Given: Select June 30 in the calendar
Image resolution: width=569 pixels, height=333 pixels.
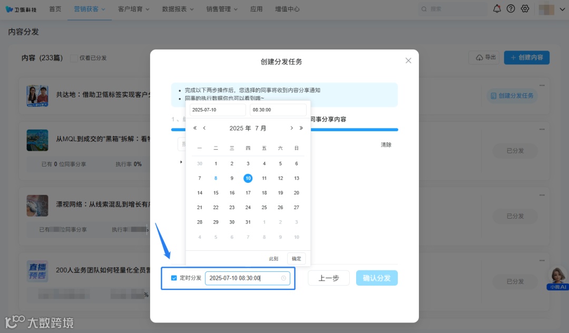Looking at the screenshot, I should (200, 163).
